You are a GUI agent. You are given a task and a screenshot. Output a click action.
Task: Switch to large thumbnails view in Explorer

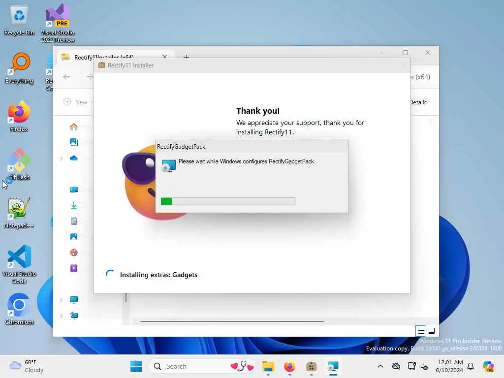pos(432,331)
